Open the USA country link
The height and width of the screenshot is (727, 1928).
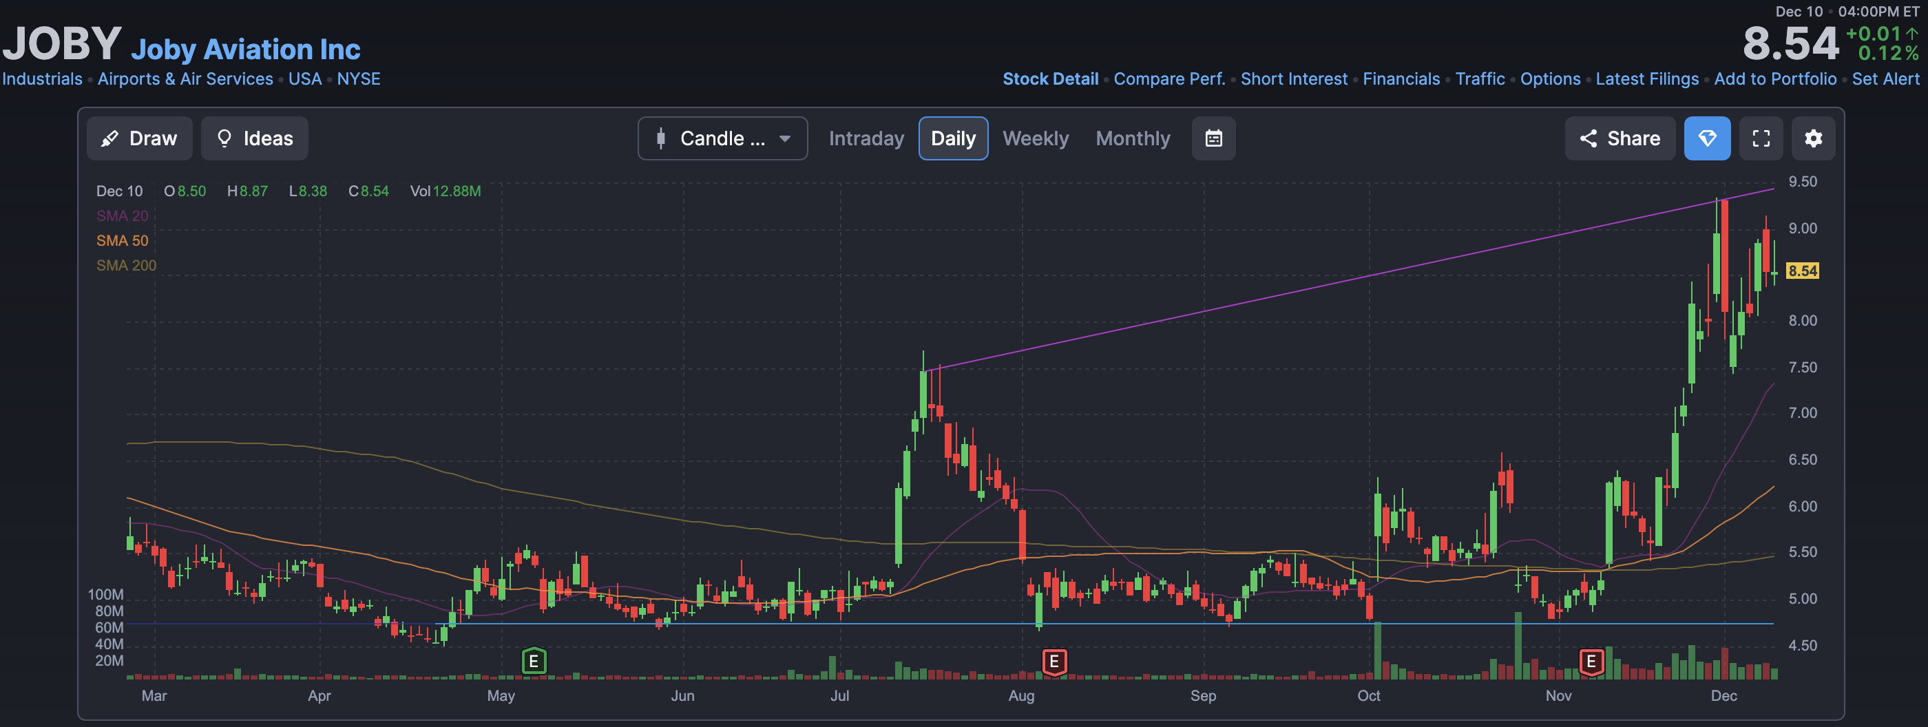click(304, 78)
